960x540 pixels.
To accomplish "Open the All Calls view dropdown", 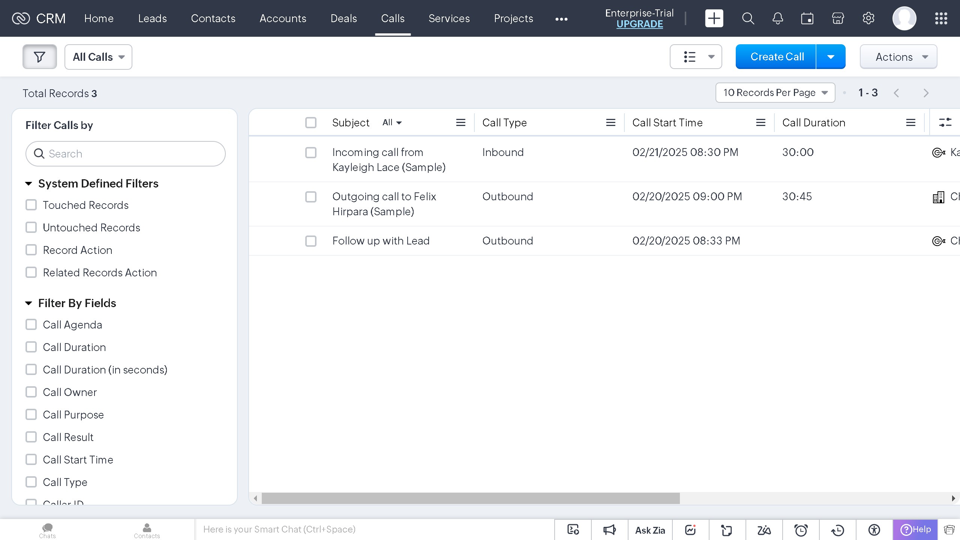I will 98,57.
